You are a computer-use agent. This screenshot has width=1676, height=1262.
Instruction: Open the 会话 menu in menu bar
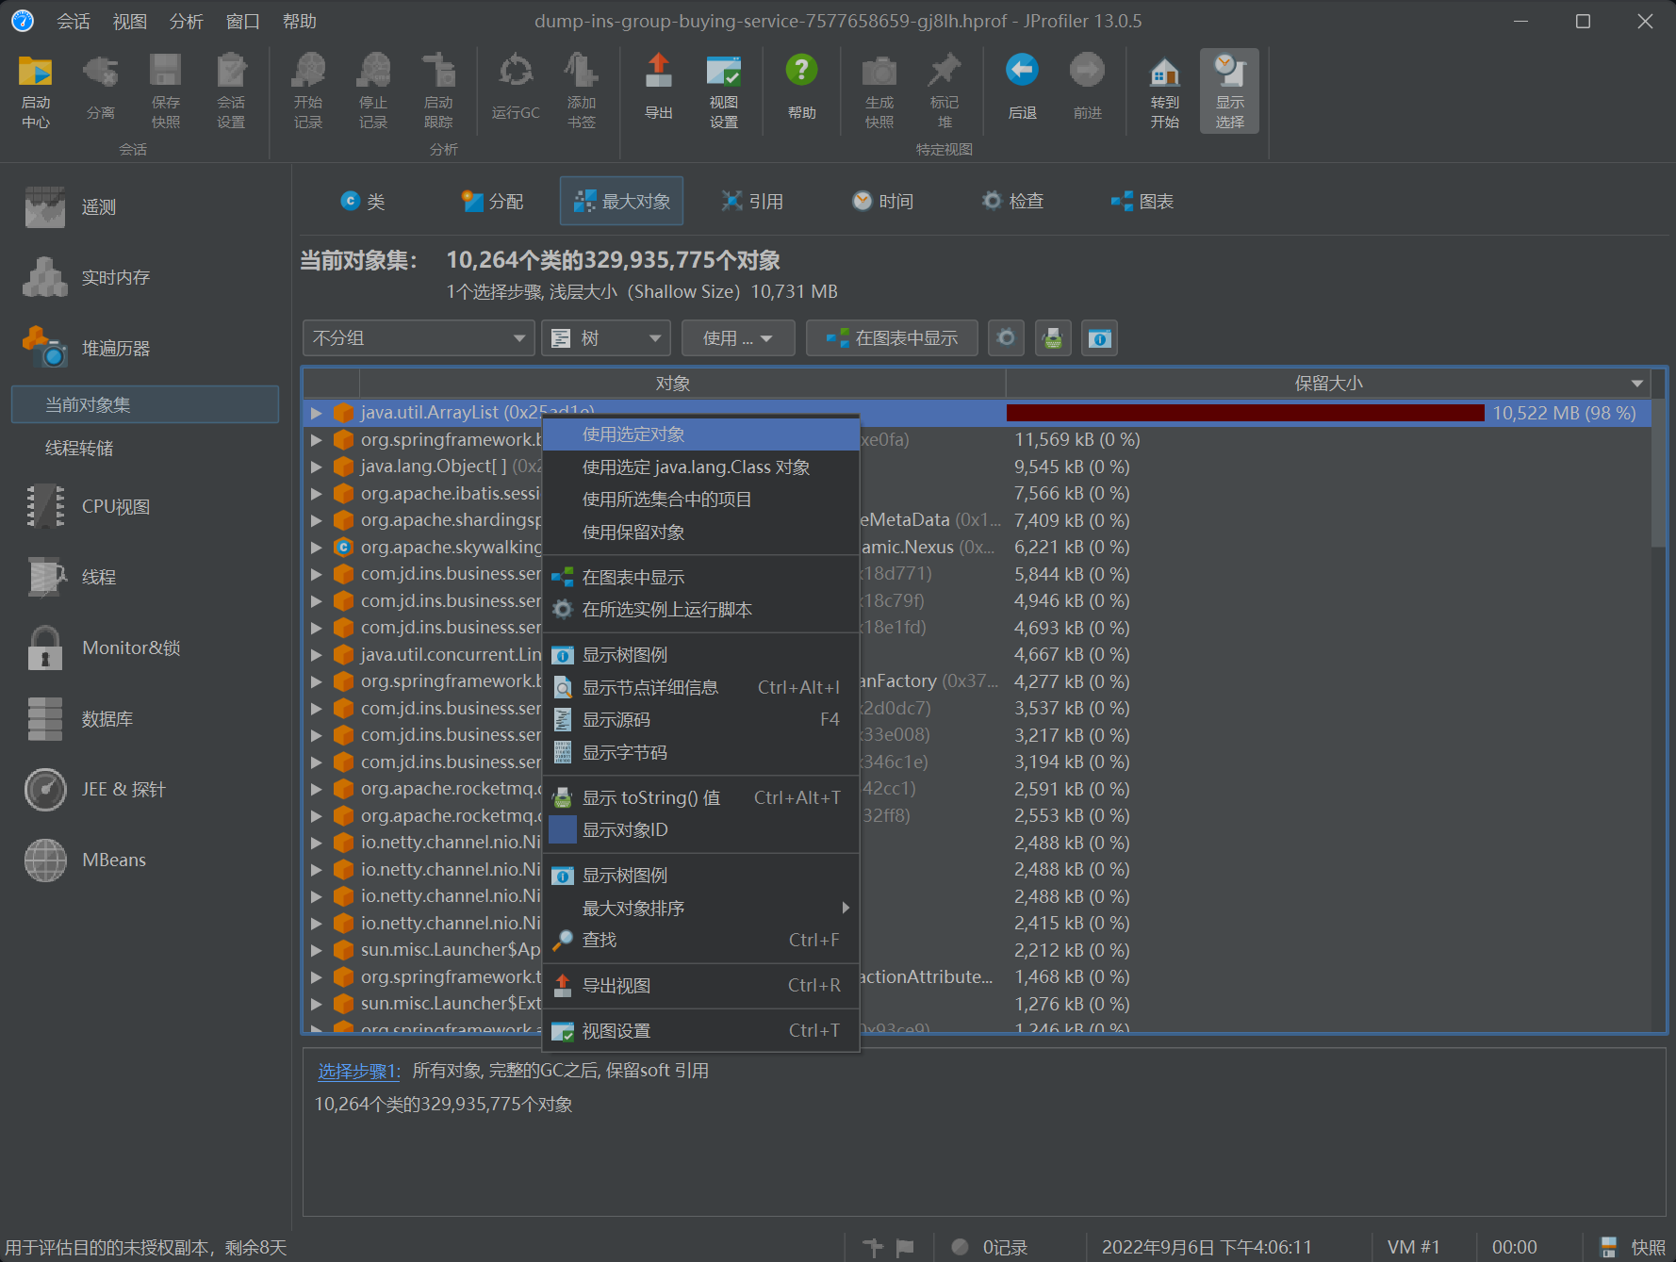(73, 21)
